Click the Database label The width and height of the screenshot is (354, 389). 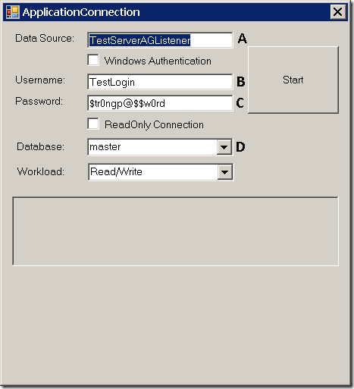(40, 146)
